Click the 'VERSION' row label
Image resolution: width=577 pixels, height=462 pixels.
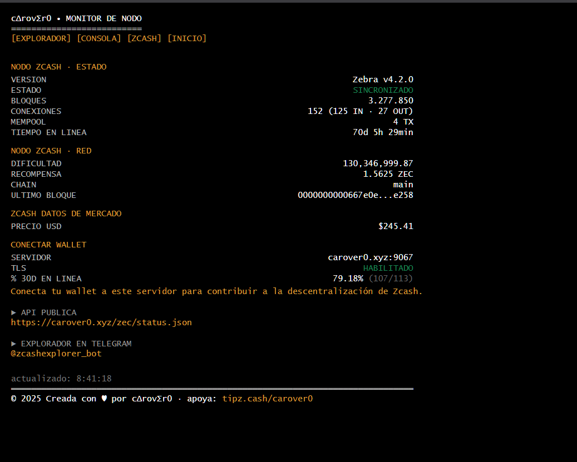coord(28,80)
